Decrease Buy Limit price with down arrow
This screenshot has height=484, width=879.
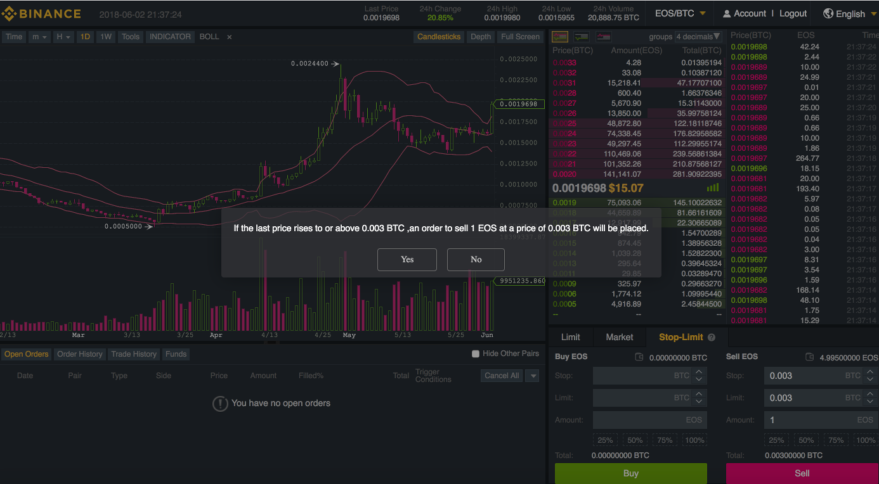click(x=699, y=402)
